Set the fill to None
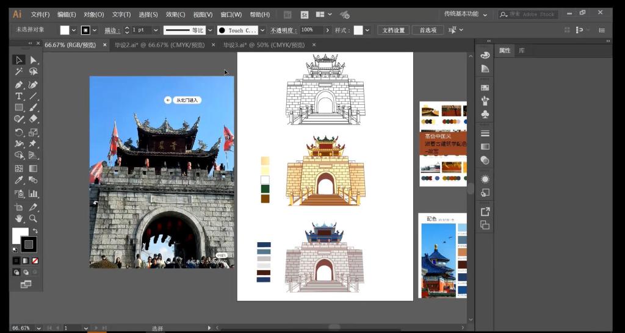The image size is (625, 333). point(35,261)
